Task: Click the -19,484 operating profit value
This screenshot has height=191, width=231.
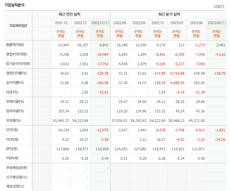Action: point(102,54)
